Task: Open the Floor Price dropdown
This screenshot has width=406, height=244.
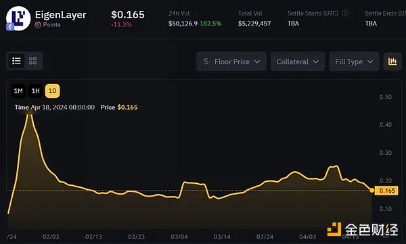Action: (231, 62)
